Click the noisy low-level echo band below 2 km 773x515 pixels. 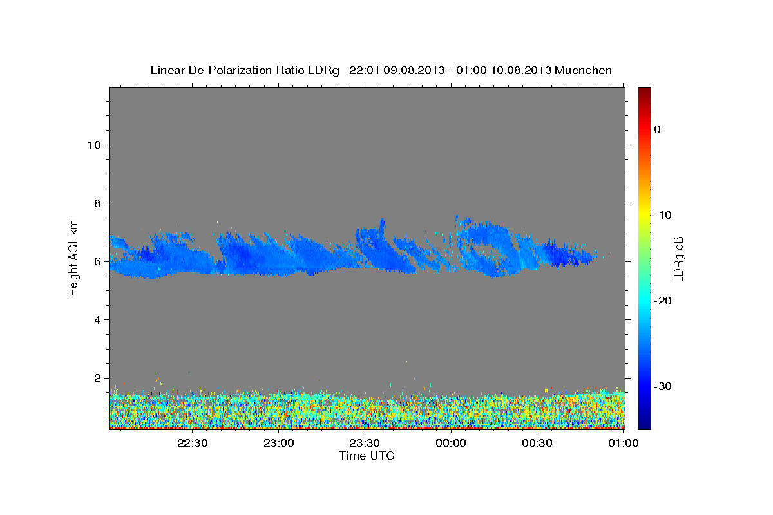click(367, 409)
